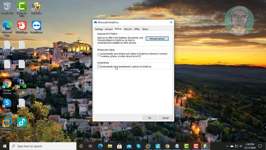Open the clock and date in the taskbar

coord(250,146)
